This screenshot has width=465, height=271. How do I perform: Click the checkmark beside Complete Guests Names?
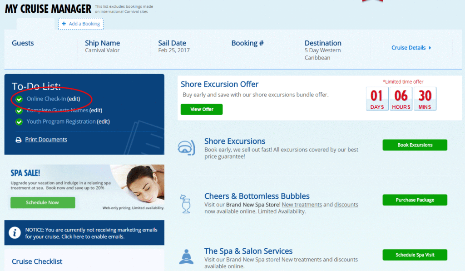(x=19, y=110)
